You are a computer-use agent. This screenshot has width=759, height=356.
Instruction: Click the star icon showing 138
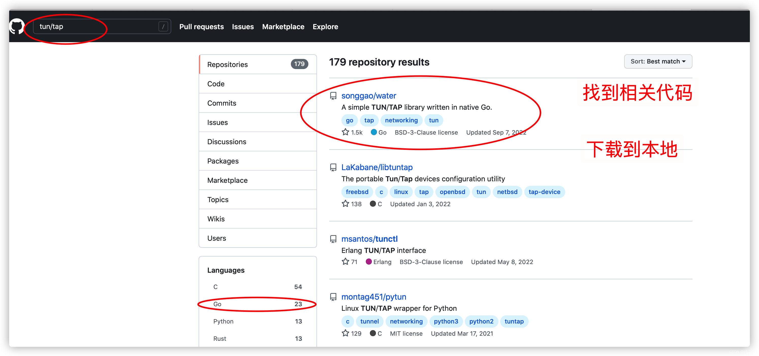coord(345,203)
